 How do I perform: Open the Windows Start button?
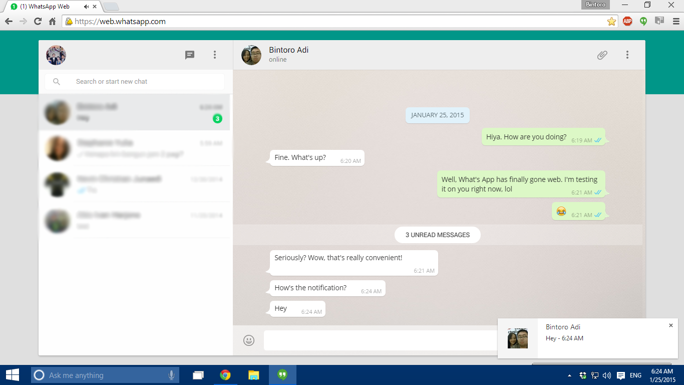13,375
